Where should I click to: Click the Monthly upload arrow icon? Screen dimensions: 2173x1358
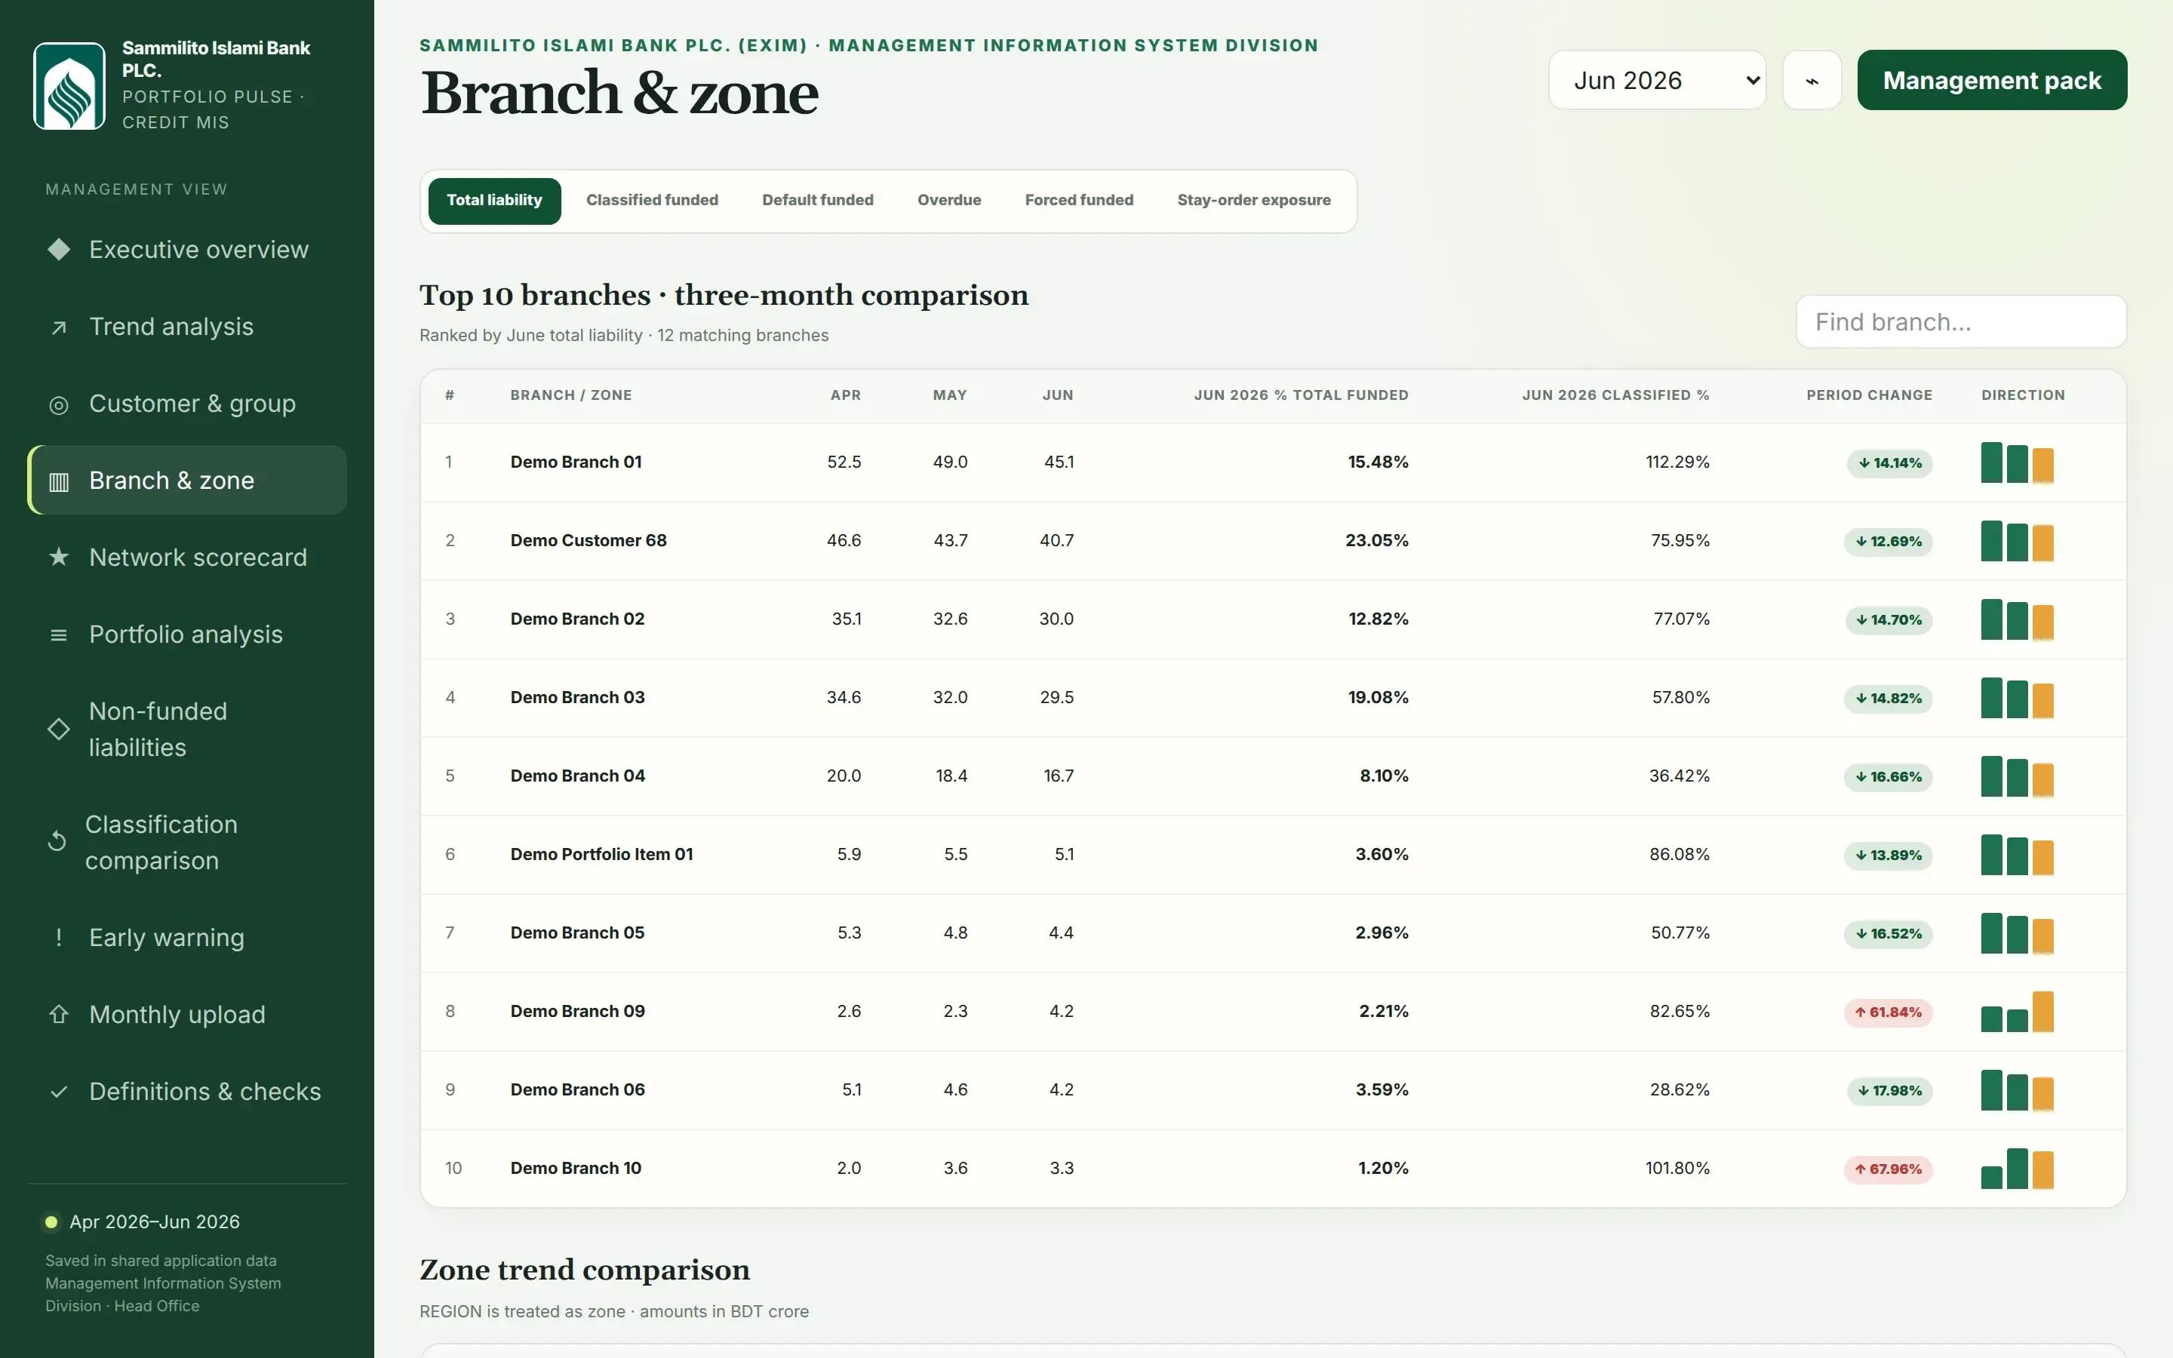click(58, 1014)
